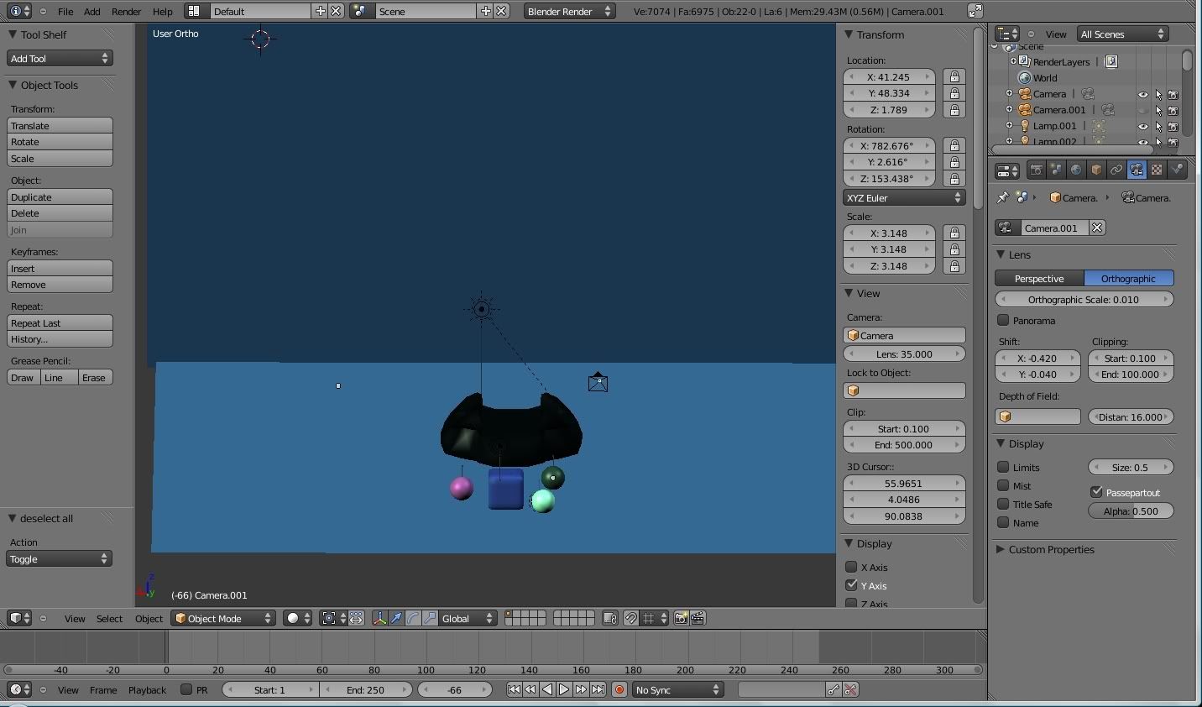Open the Texture properties checker icon
The height and width of the screenshot is (707, 1202).
tap(1157, 170)
